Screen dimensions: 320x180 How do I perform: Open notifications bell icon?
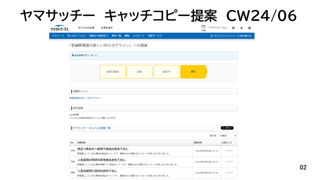tap(241, 28)
